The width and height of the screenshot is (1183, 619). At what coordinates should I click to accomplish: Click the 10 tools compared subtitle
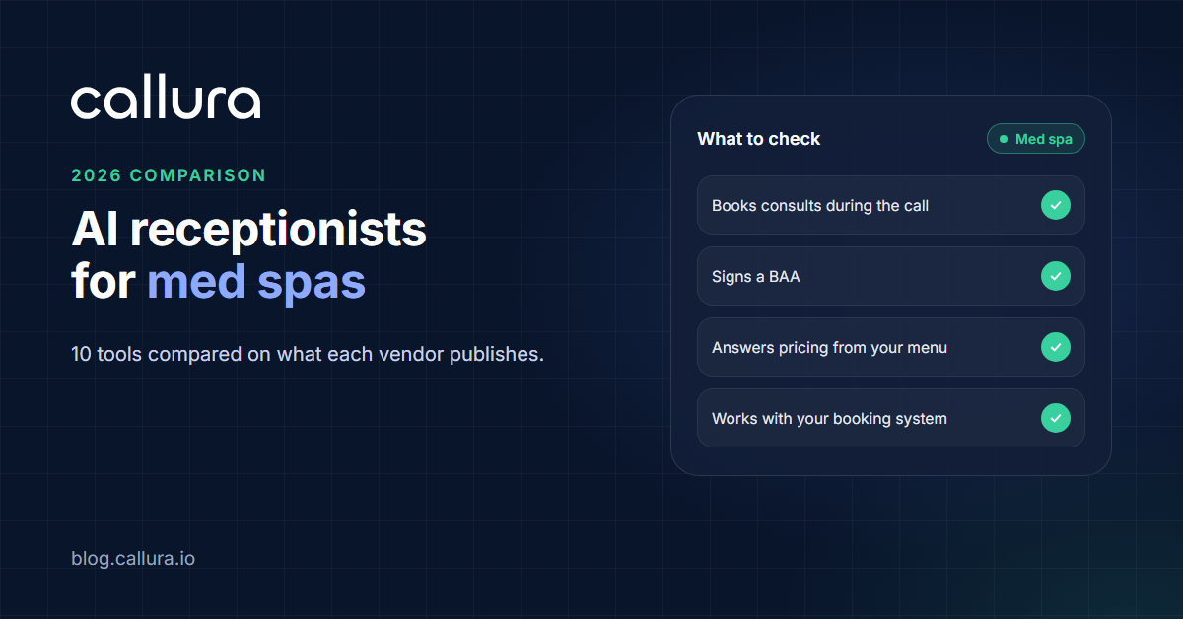[x=308, y=354]
